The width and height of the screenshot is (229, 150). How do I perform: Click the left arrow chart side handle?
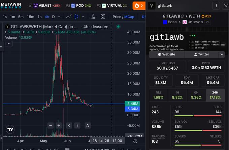click(1, 46)
